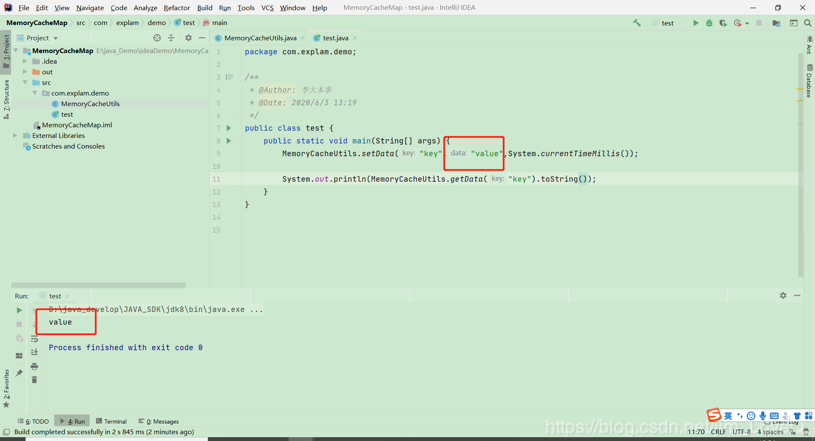Image resolution: width=815 pixels, height=441 pixels.
Task: Open the VCS menu
Action: [267, 8]
